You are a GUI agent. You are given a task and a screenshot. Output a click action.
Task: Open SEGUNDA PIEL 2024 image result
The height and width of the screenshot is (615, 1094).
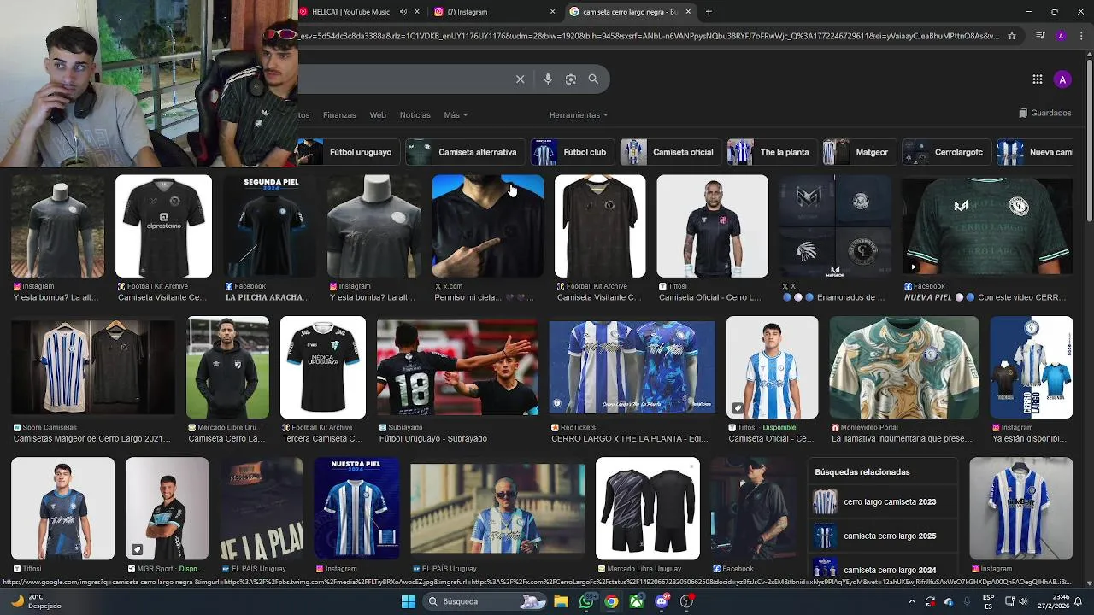pyautogui.click(x=270, y=226)
